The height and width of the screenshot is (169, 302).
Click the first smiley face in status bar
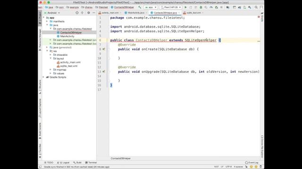pyautogui.click(x=251, y=167)
